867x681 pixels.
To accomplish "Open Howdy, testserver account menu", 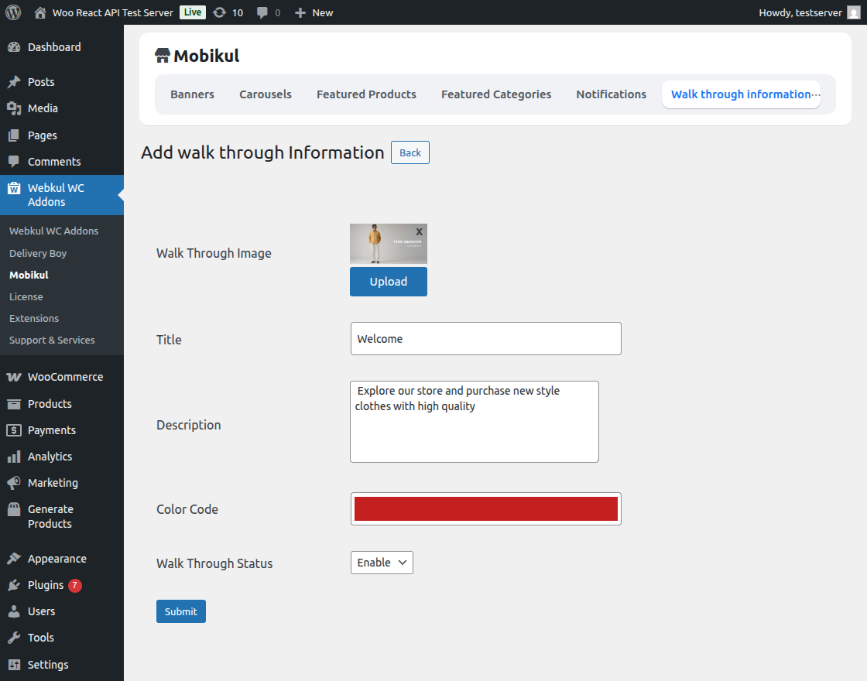I will click(x=809, y=12).
